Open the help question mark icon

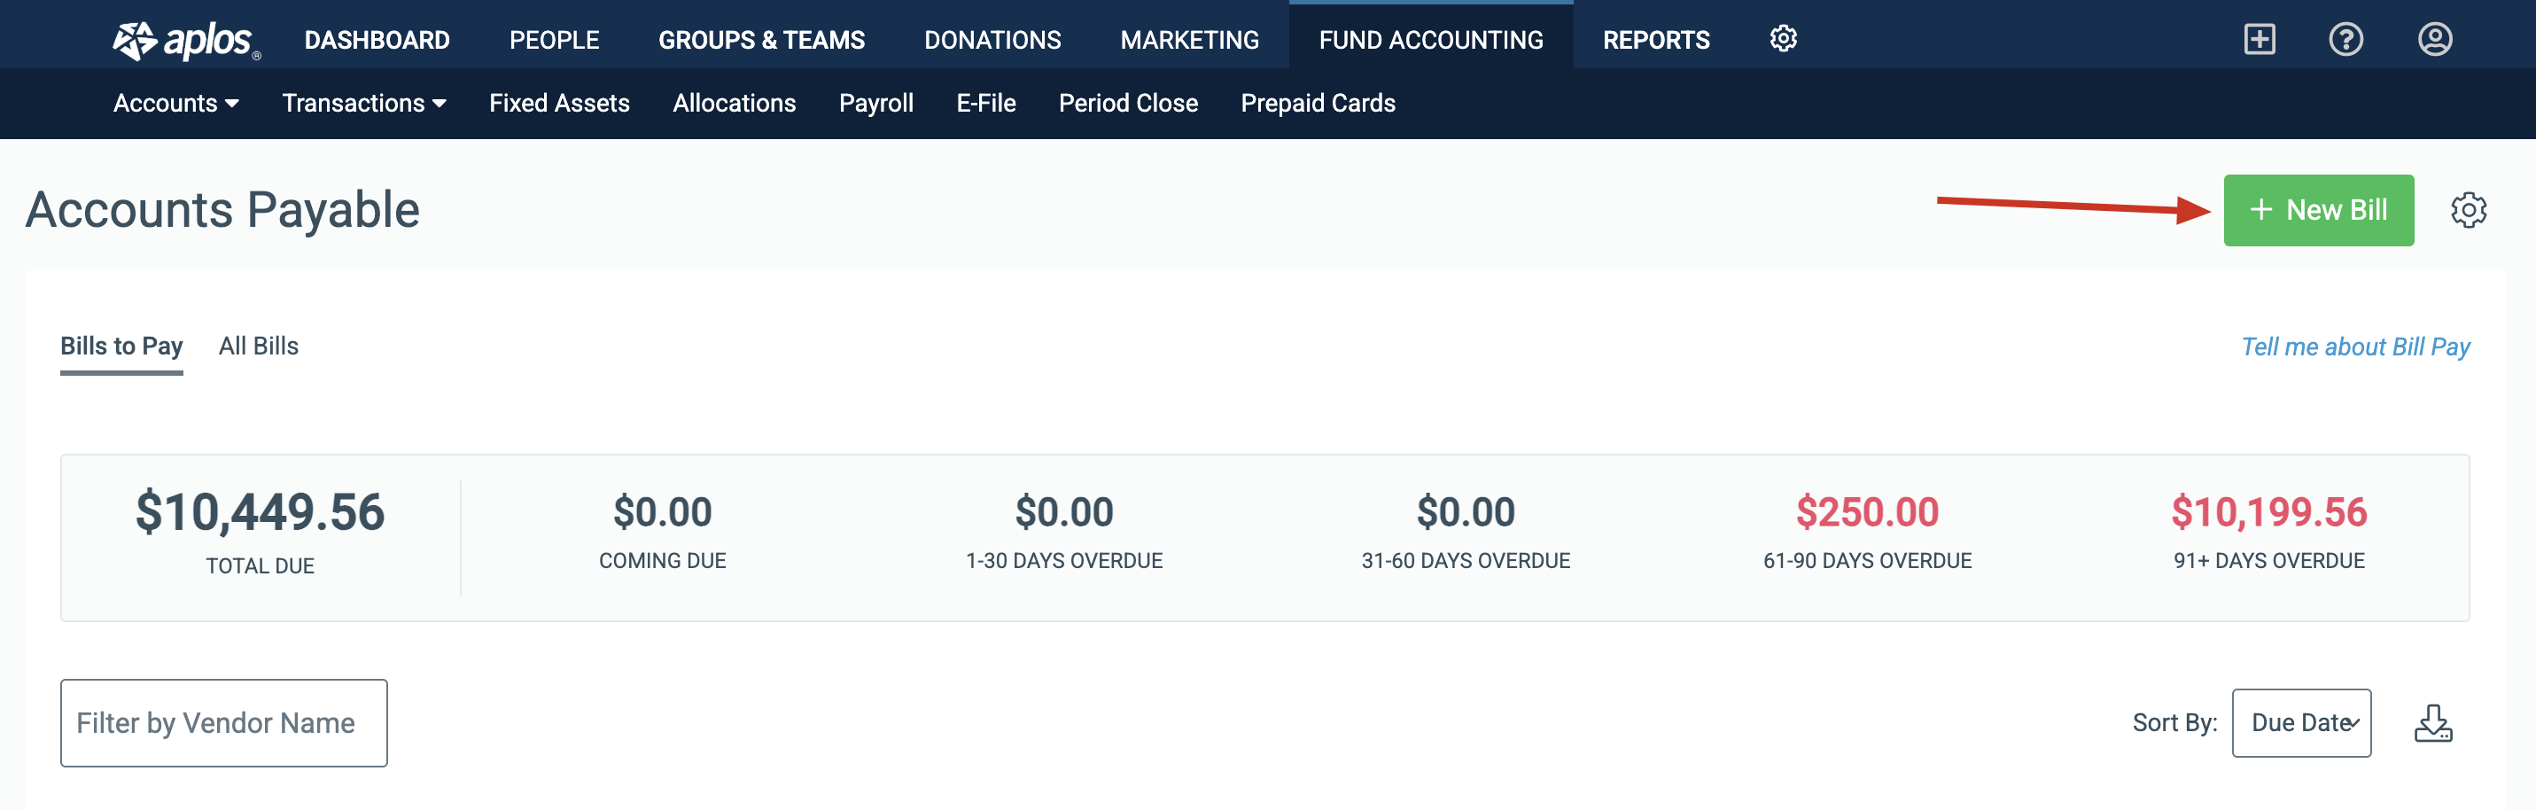tap(2345, 39)
